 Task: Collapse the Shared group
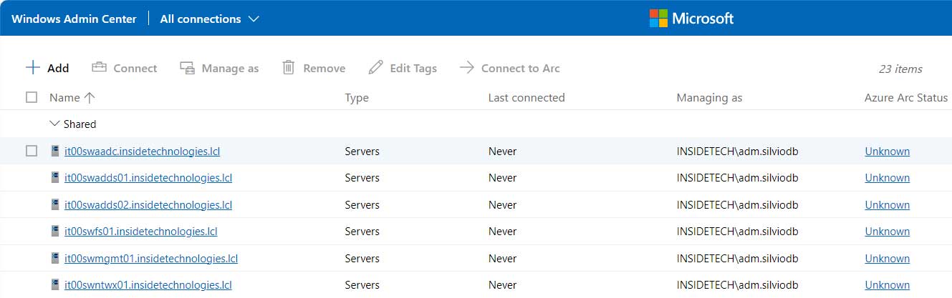coord(54,124)
